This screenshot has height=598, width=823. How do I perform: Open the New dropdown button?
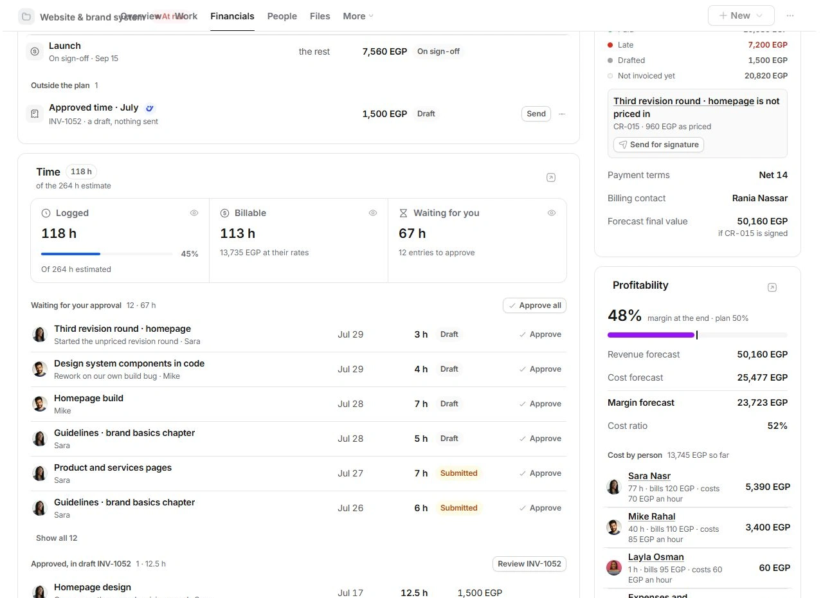tap(741, 15)
